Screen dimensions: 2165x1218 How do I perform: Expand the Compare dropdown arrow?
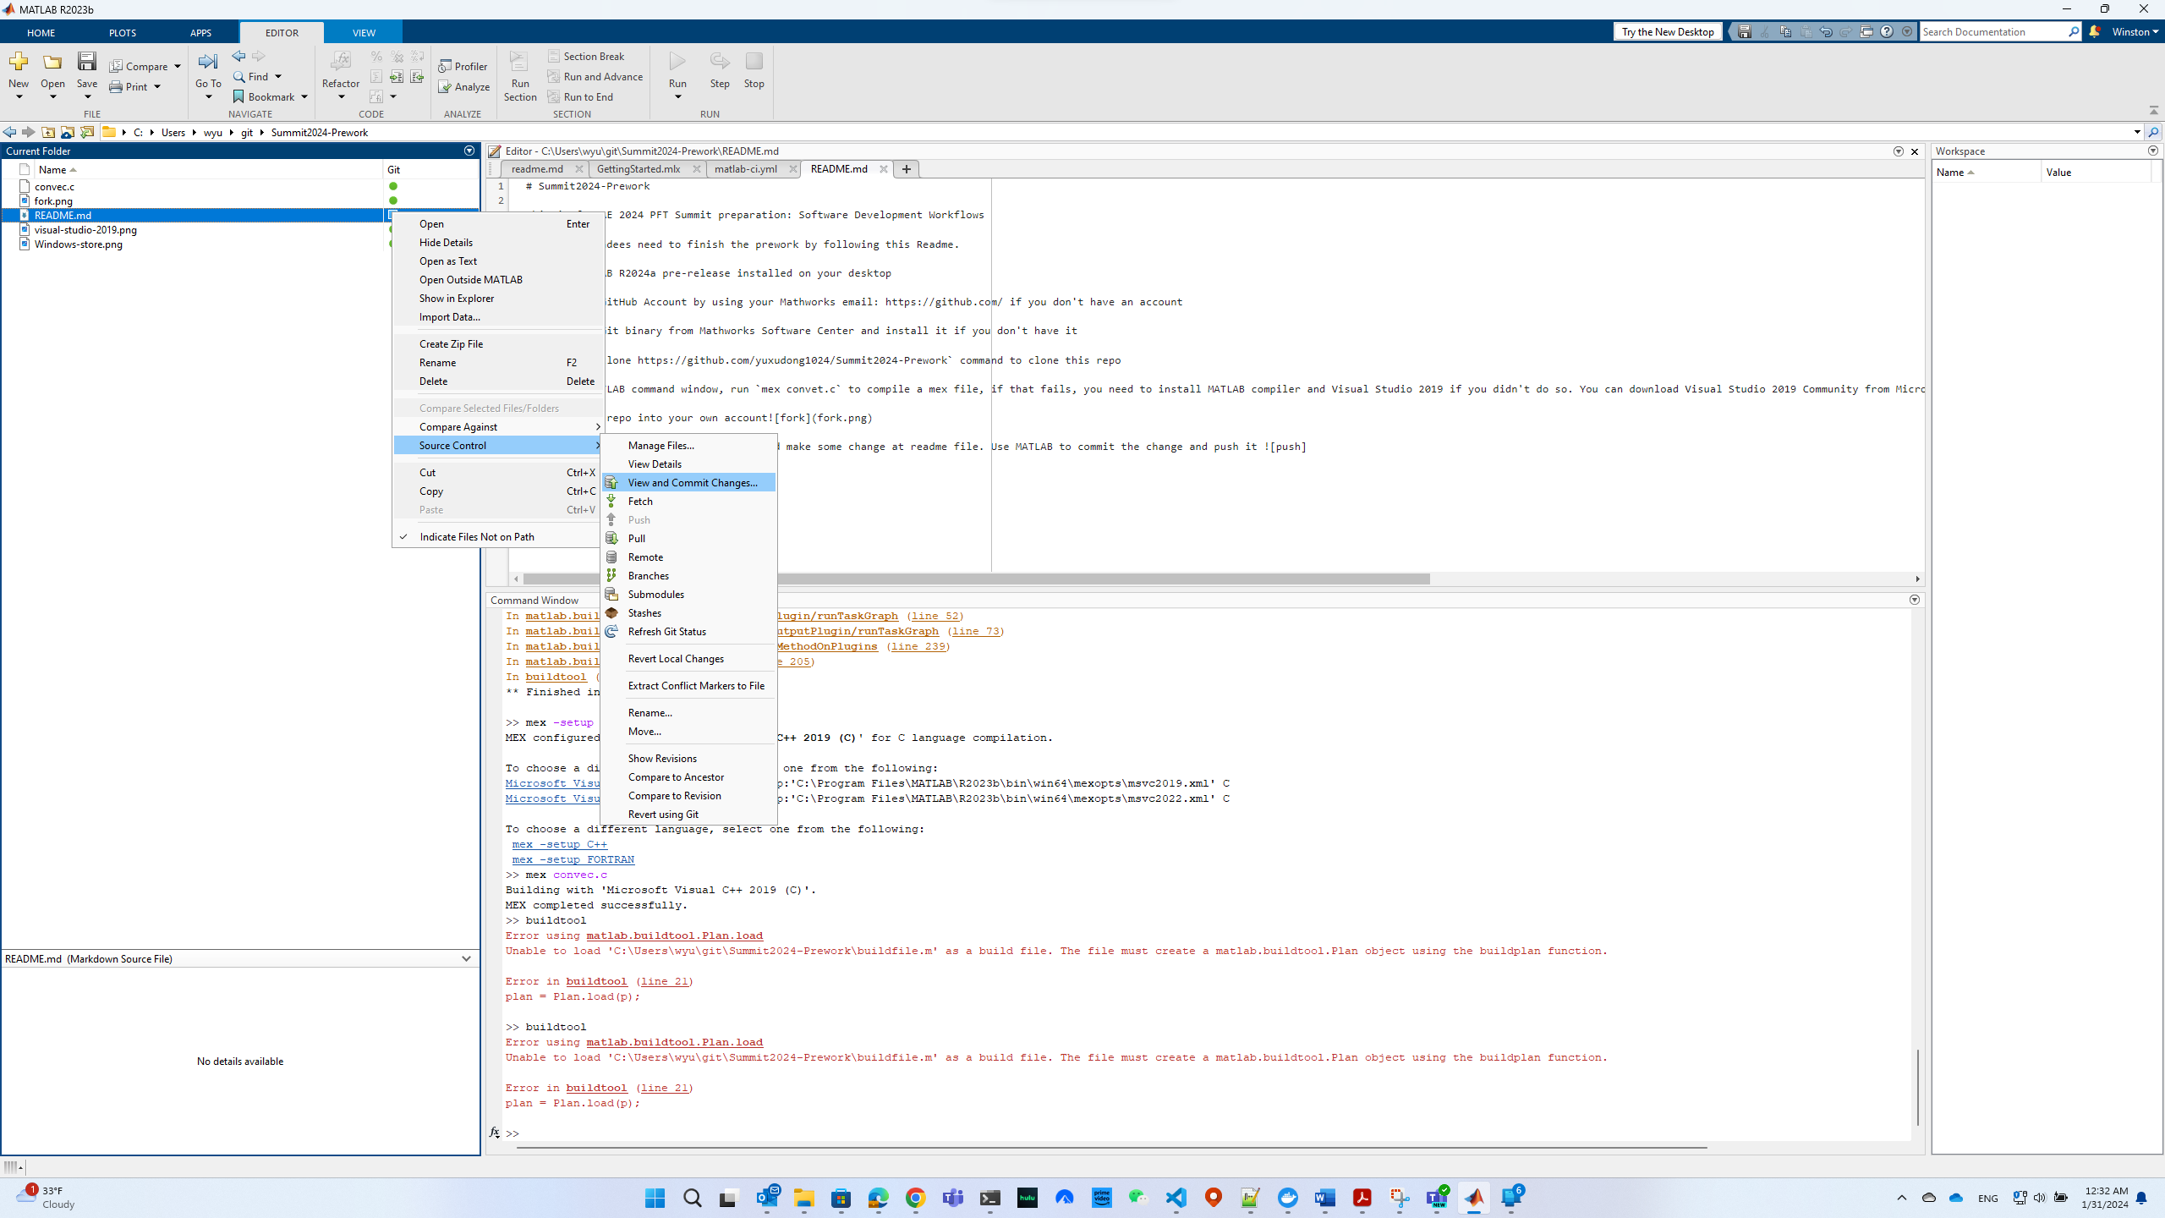[x=178, y=67]
